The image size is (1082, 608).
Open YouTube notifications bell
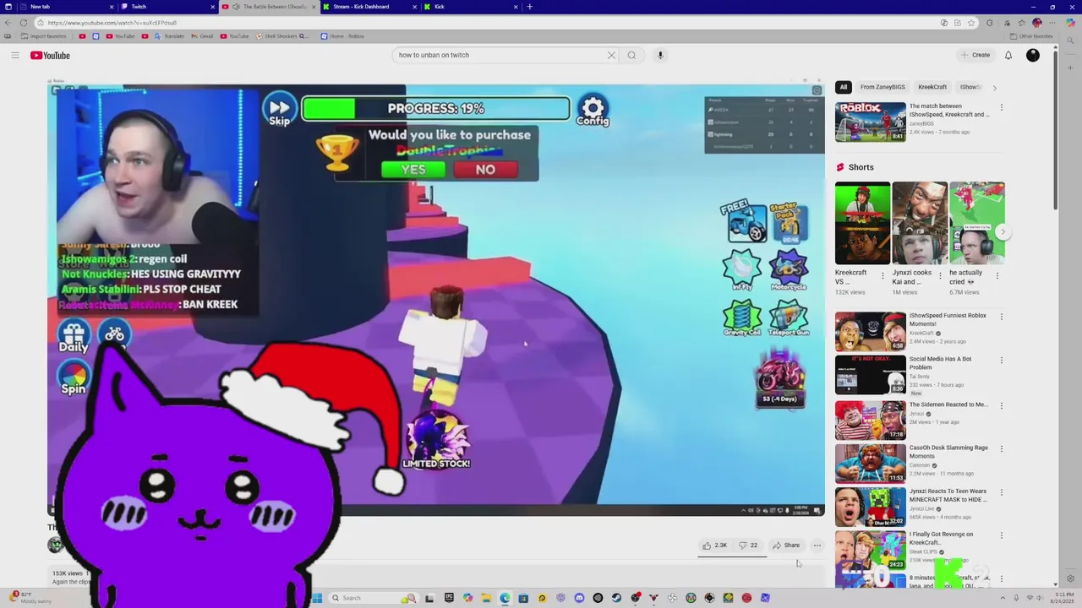click(1008, 55)
